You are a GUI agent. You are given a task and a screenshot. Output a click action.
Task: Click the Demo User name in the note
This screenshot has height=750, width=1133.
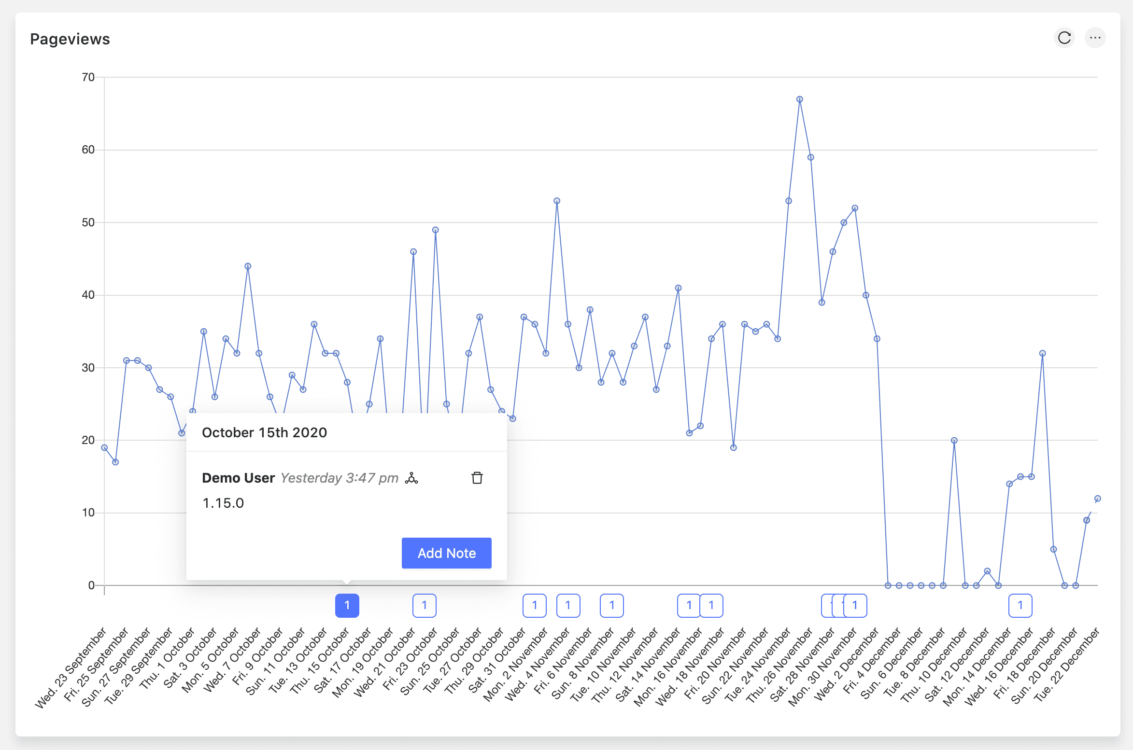[238, 478]
